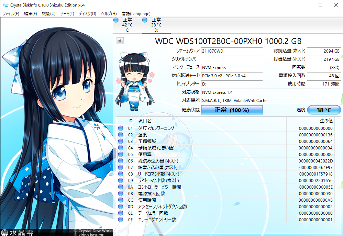Image resolution: width=343 pixels, height=236 pixels.
Task: Click status orb for 08 リードコマンド数
Action: point(121,174)
